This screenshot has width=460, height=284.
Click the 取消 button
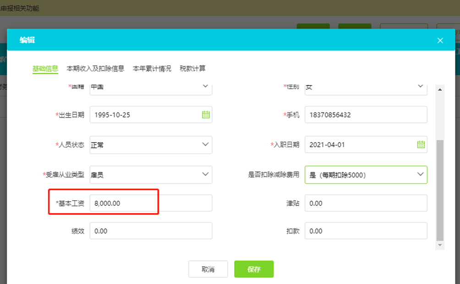pos(208,269)
